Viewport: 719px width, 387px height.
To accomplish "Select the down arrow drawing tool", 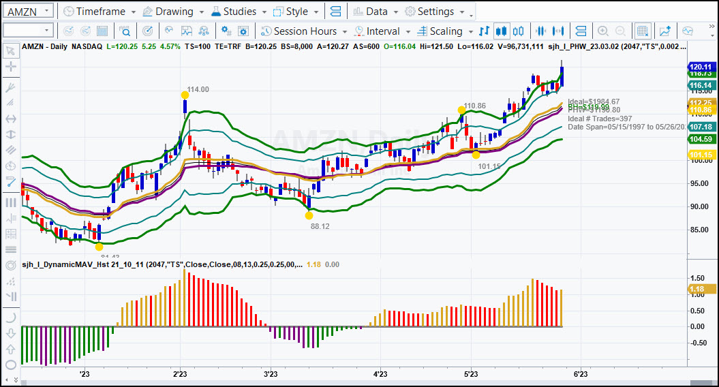I will [10, 333].
